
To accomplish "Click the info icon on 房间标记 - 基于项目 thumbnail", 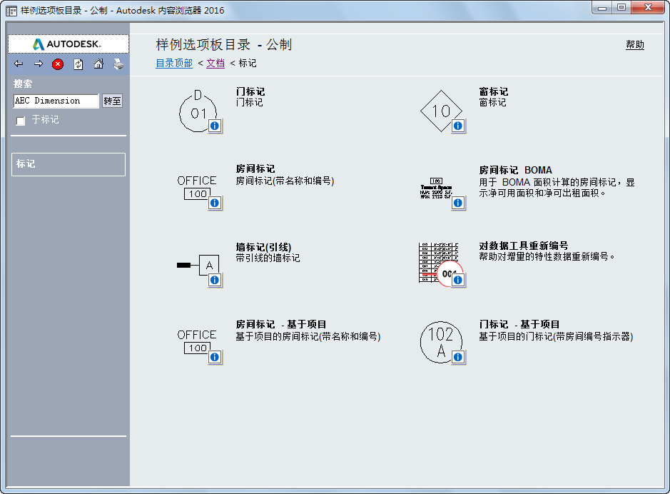I will coord(215,356).
